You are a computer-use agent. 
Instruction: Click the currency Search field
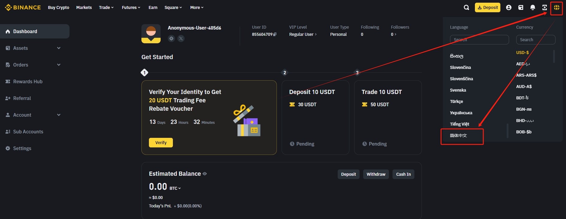point(536,40)
